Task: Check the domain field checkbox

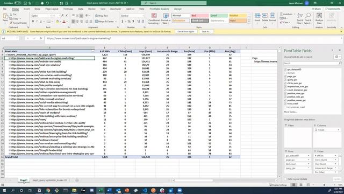Action: pos(285,73)
